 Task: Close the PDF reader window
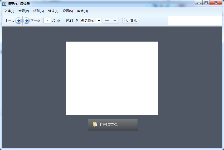pyautogui.click(x=216, y=3)
